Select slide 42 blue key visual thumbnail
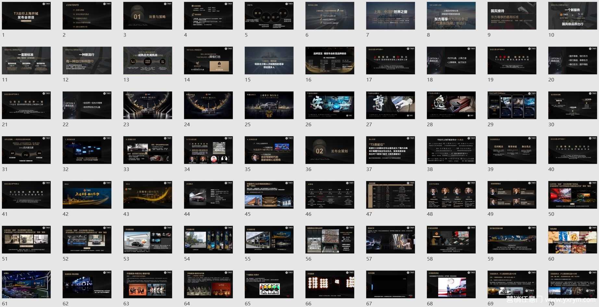 click(x=87, y=195)
